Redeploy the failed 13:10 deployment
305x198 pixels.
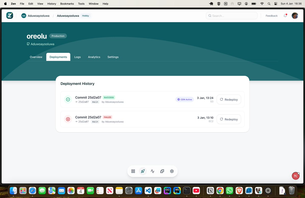click(x=229, y=119)
